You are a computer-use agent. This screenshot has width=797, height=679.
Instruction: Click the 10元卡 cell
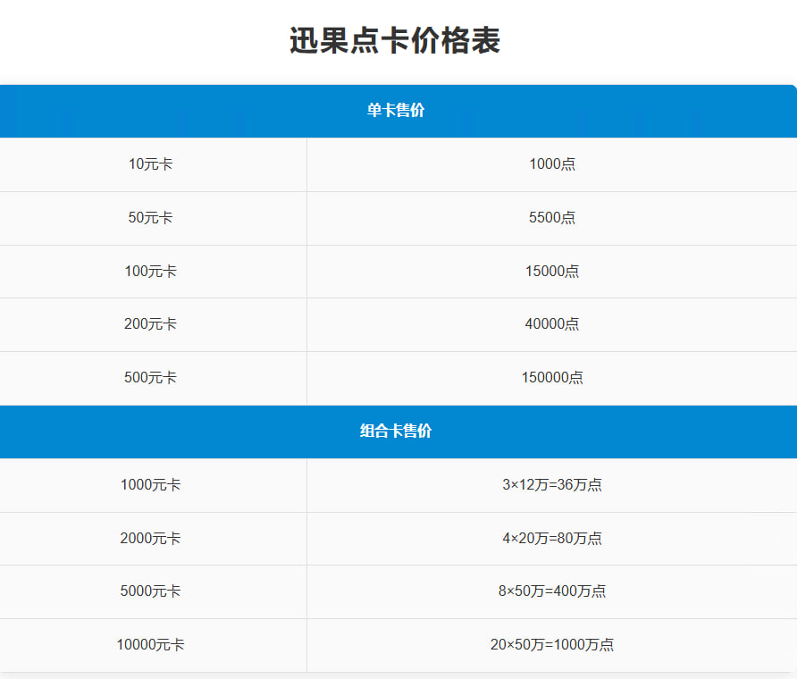pyautogui.click(x=153, y=164)
